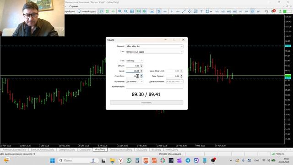The image size is (293, 165).
Task: Open WhatsApp from the taskbar
Action: [x=129, y=160]
